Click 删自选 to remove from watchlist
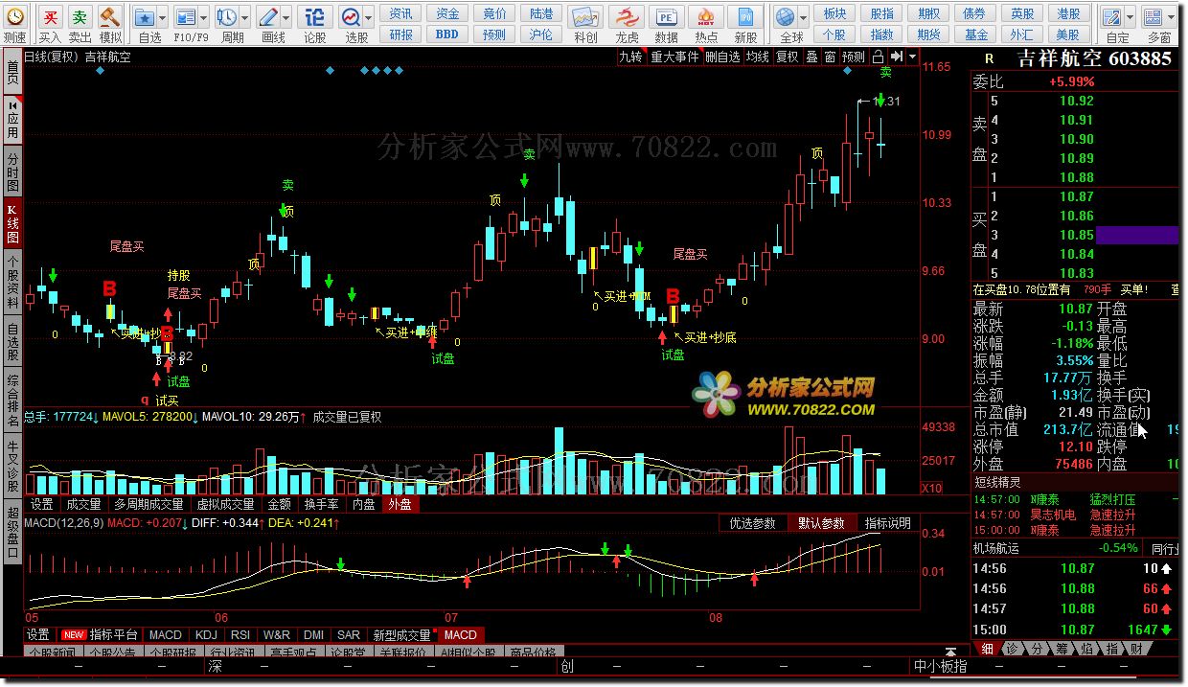The height and width of the screenshot is (687, 1188). click(723, 57)
